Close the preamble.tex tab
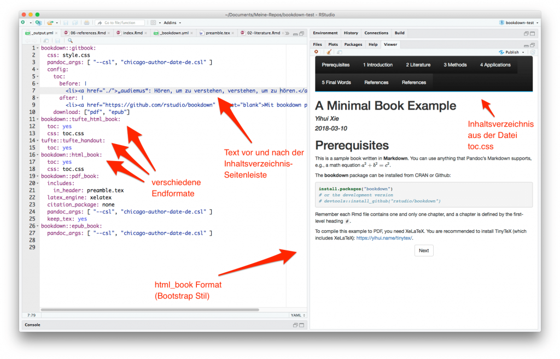560x359 pixels. pos(233,33)
